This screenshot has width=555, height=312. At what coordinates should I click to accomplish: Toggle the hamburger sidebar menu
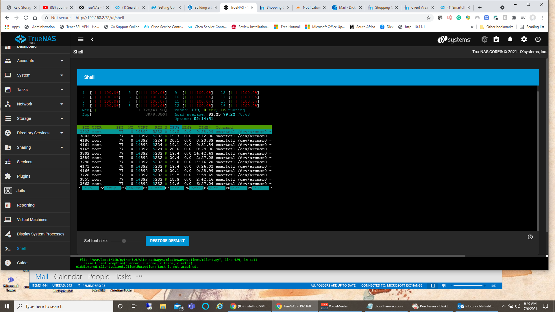pyautogui.click(x=81, y=39)
